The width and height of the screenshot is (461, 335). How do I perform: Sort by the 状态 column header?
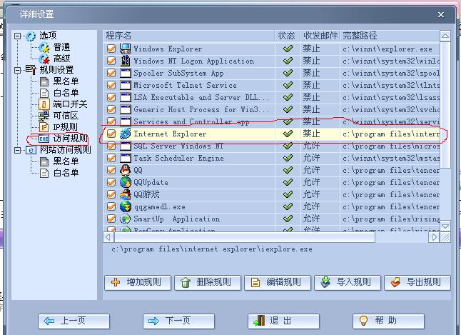288,36
